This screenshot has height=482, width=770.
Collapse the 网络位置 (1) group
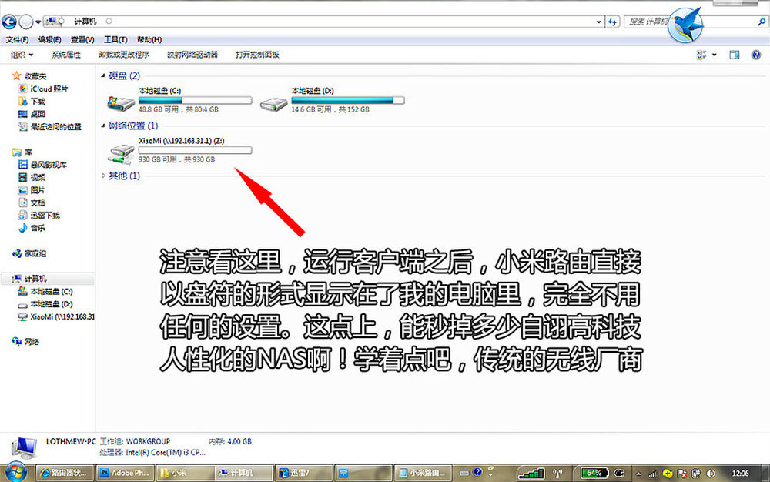[103, 126]
